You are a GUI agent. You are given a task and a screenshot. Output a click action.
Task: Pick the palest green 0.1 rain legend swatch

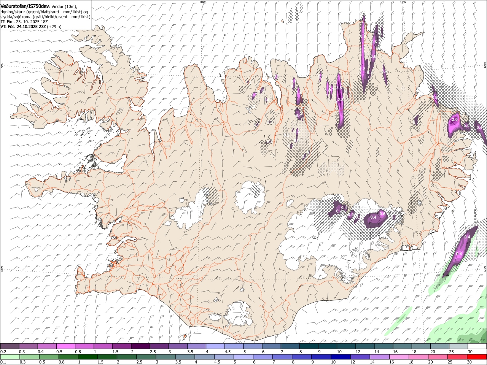(10, 357)
